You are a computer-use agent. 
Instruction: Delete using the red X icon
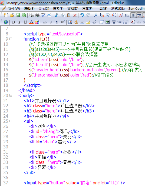pos(75,15)
